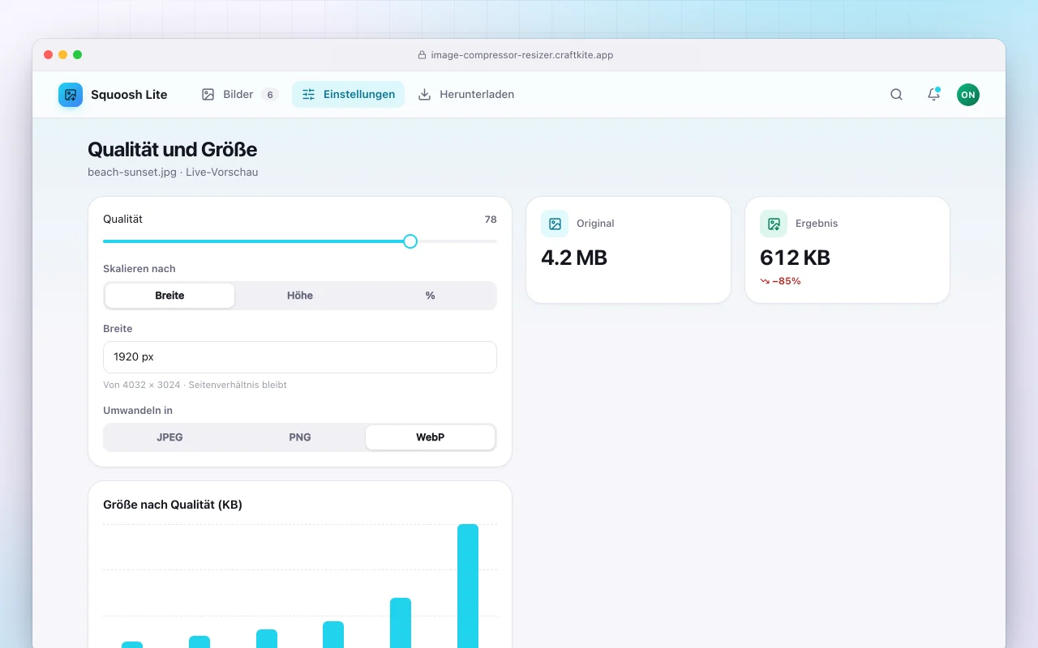Open the Herunterladen tab
This screenshot has height=648, width=1038.
tap(465, 95)
